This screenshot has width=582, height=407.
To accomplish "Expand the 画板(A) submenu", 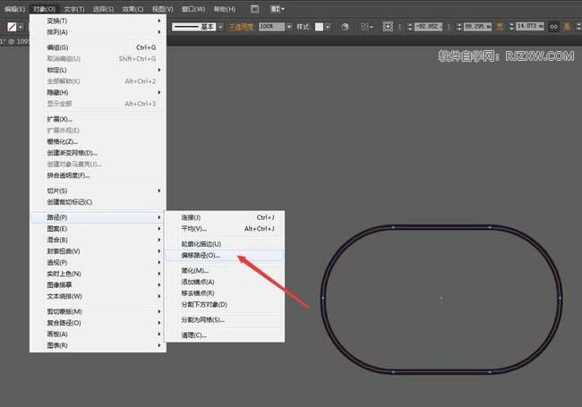I will point(98,335).
